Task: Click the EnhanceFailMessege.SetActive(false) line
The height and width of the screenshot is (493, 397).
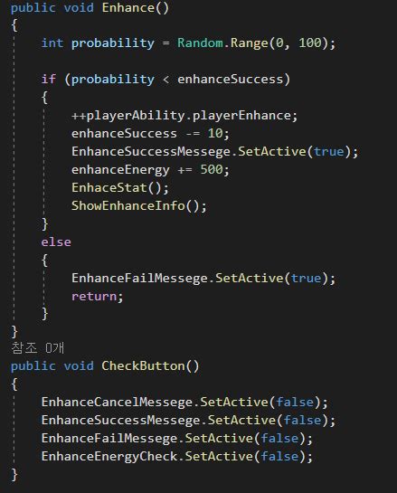Action: (x=177, y=439)
